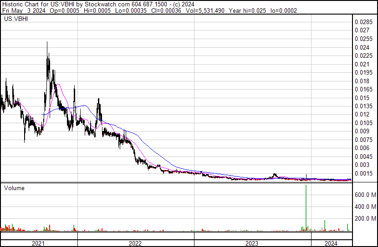
Task: Click the Year hi=0.025 header text
Action: [255, 10]
